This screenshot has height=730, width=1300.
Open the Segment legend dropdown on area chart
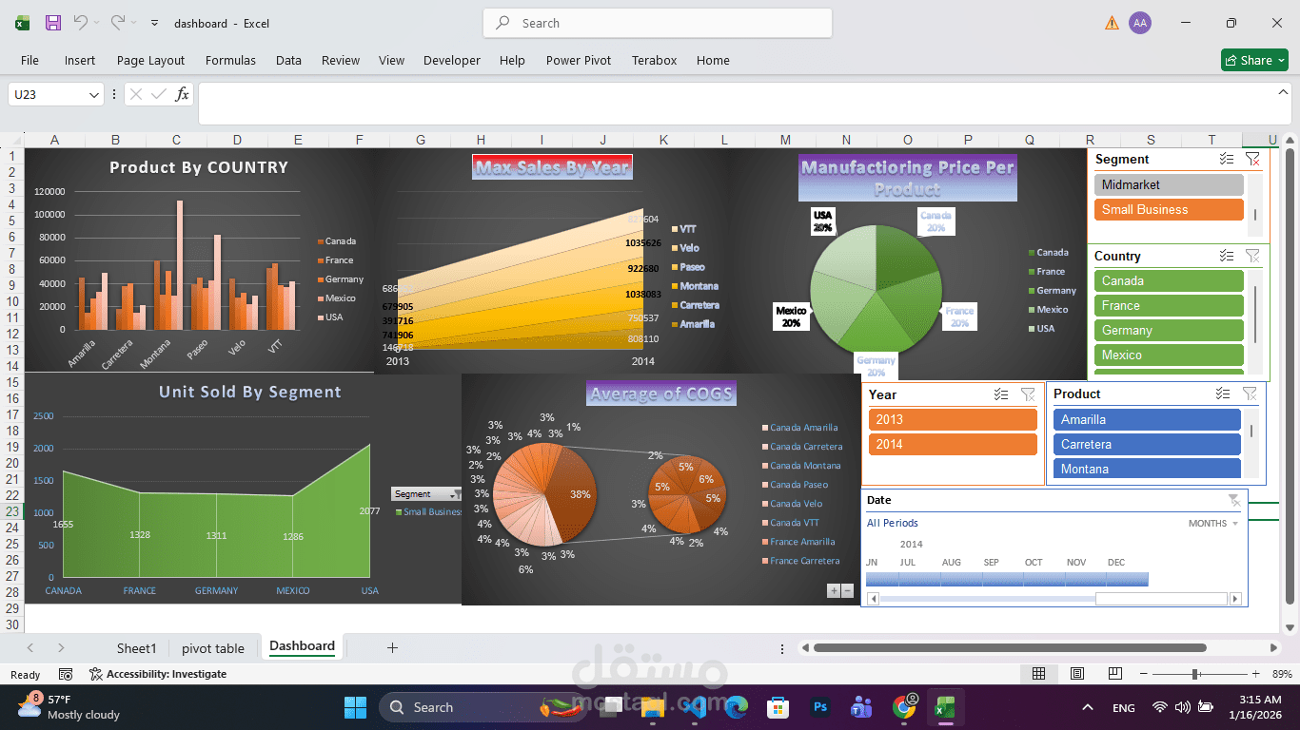point(454,493)
